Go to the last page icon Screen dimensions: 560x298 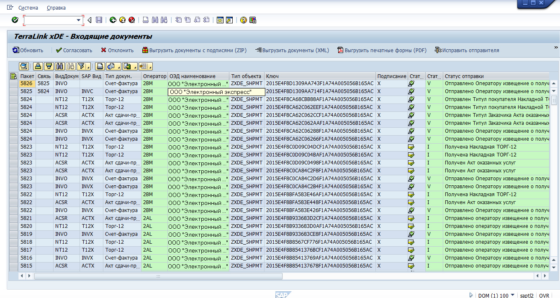tap(206, 20)
